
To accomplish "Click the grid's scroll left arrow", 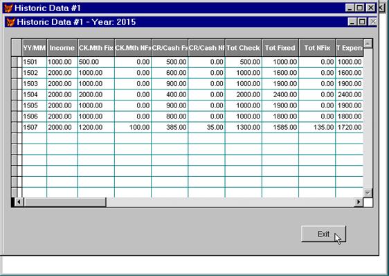I will pos(19,202).
